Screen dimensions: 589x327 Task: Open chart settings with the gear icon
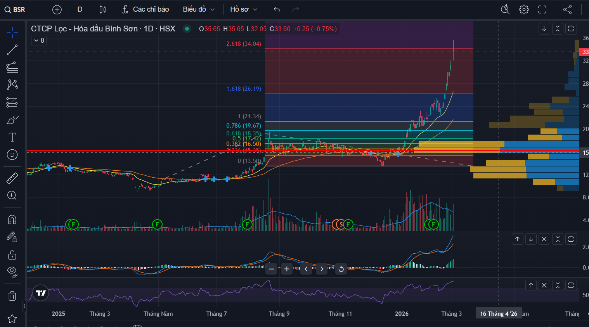click(x=524, y=9)
